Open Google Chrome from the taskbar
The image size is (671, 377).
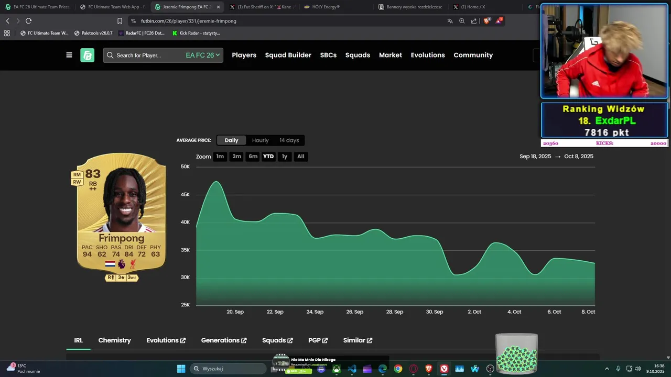click(398, 369)
